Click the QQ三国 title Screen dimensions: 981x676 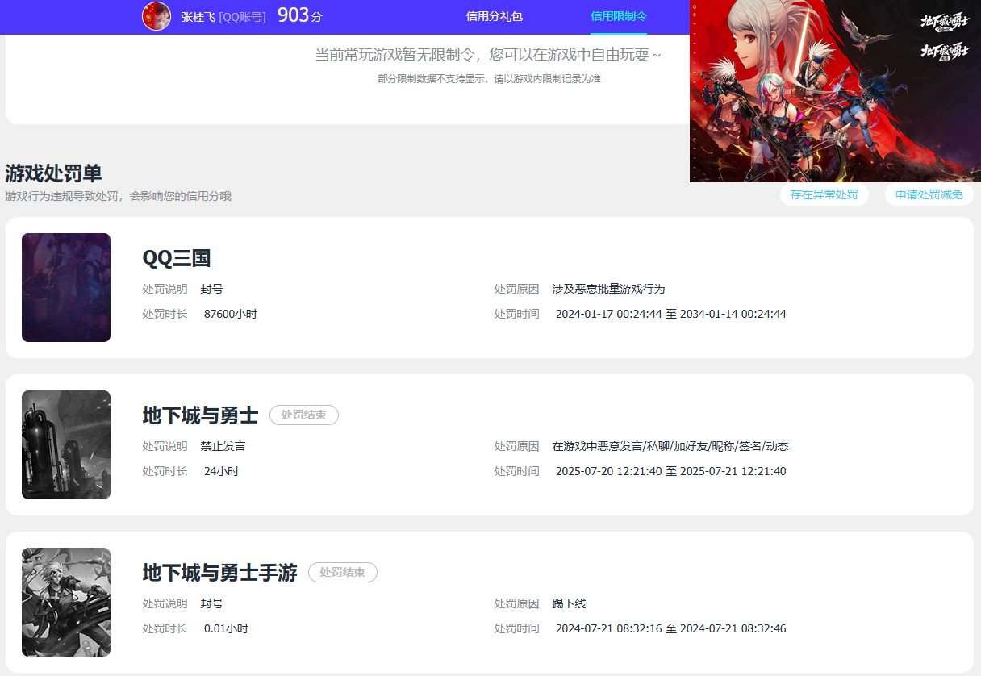[x=177, y=258]
